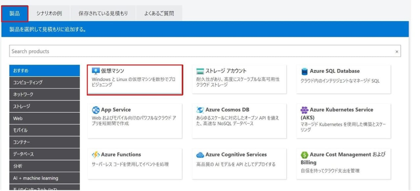
Task: Select the Azure Cosmos DB product title
Action: (x=227, y=109)
